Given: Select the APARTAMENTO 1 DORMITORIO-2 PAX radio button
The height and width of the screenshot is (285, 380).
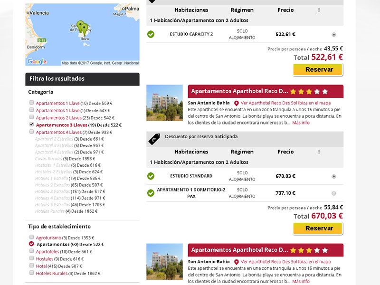Looking at the screenshot, I should point(333,193).
